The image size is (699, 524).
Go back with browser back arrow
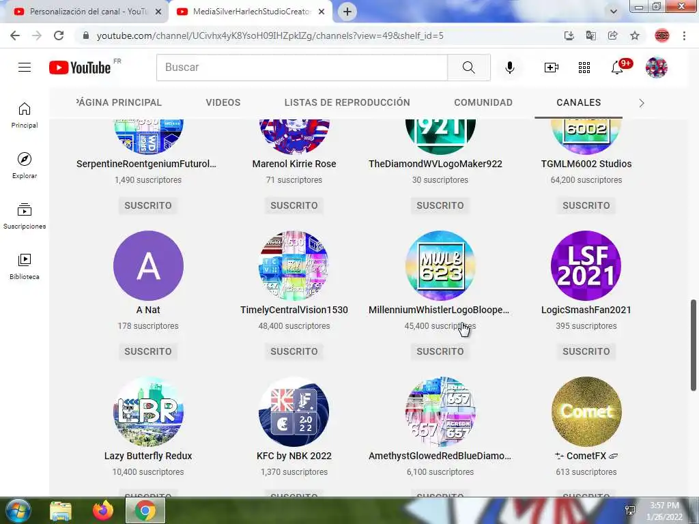click(15, 35)
